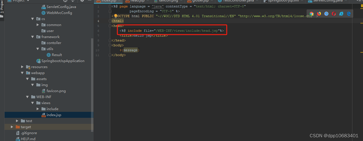Collapse the framework package arrow
Screen dimensions: 363x141
tap(33, 37)
